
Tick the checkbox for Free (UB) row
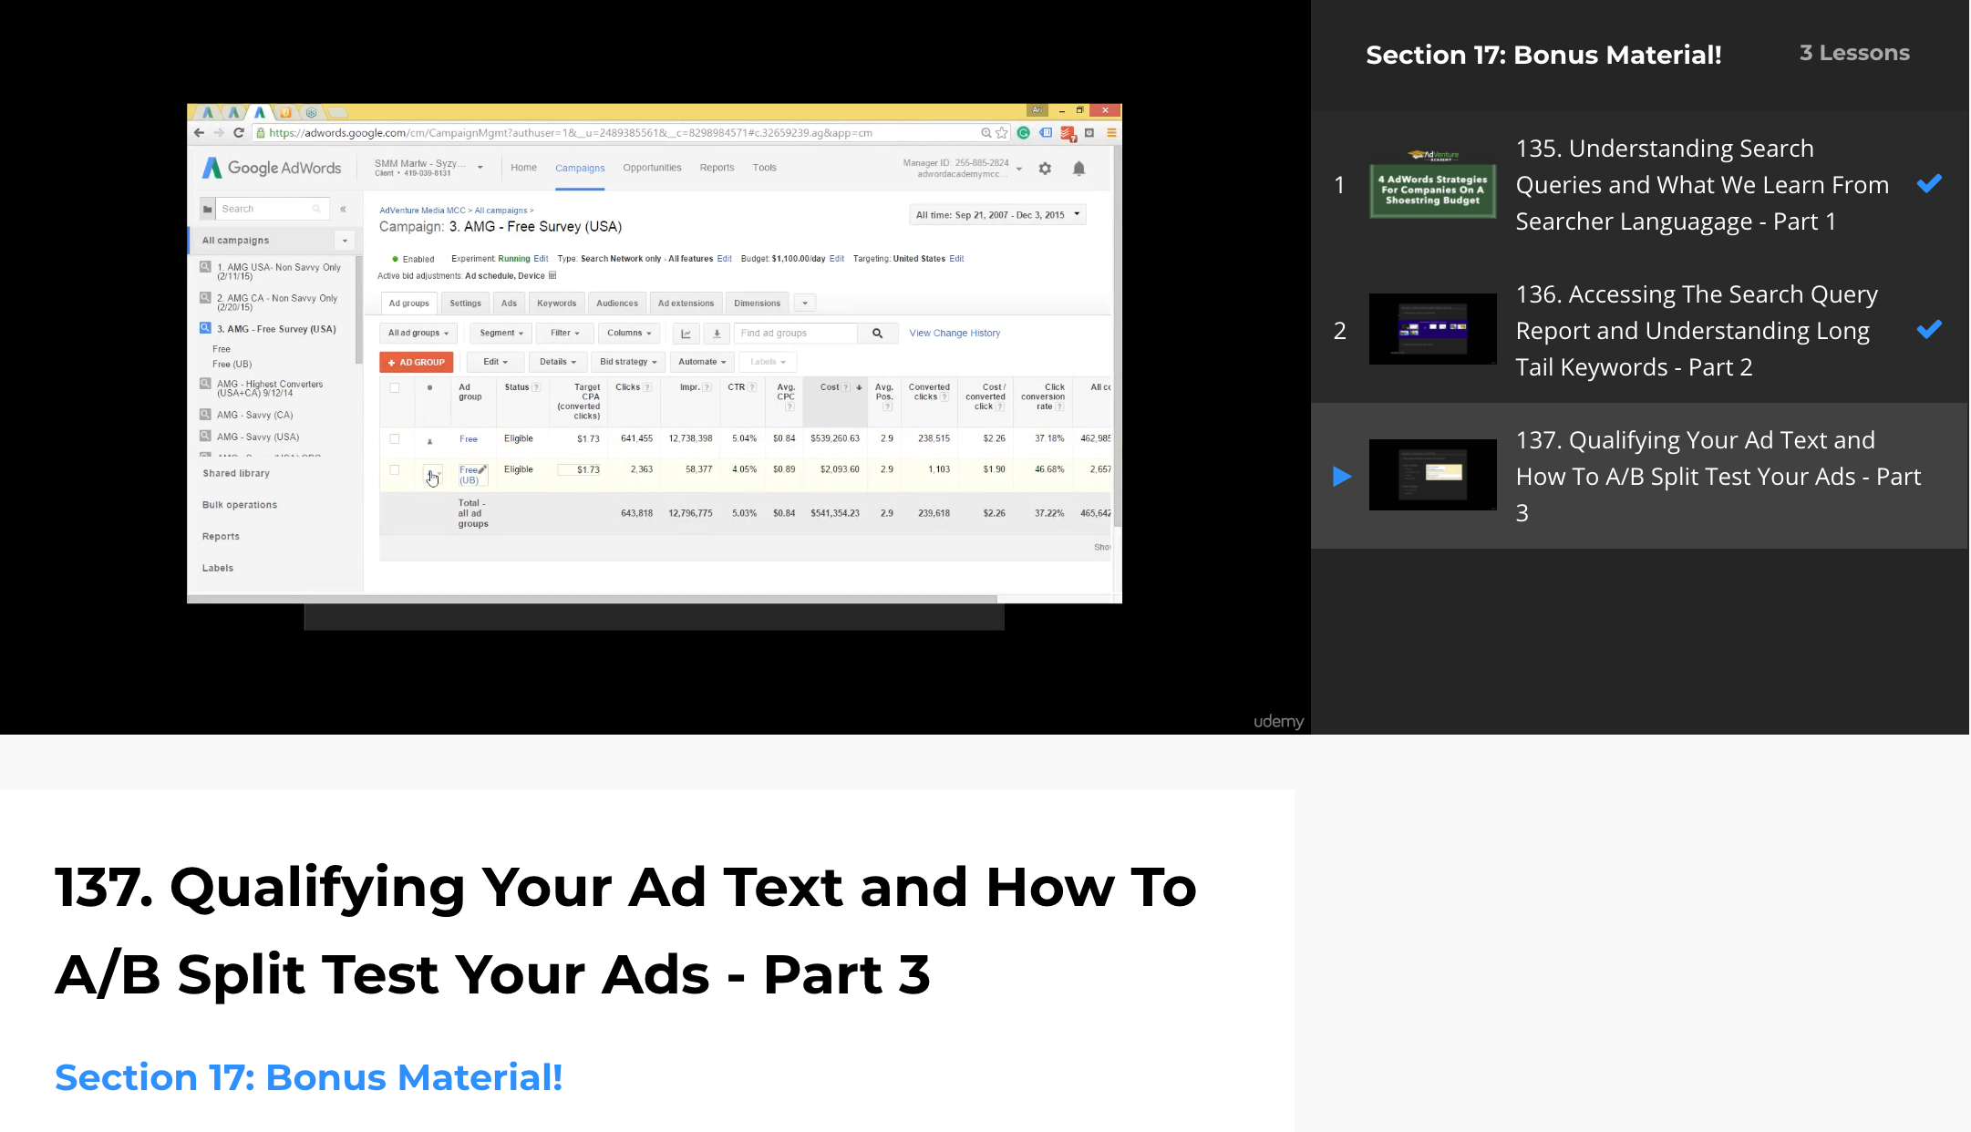(395, 470)
